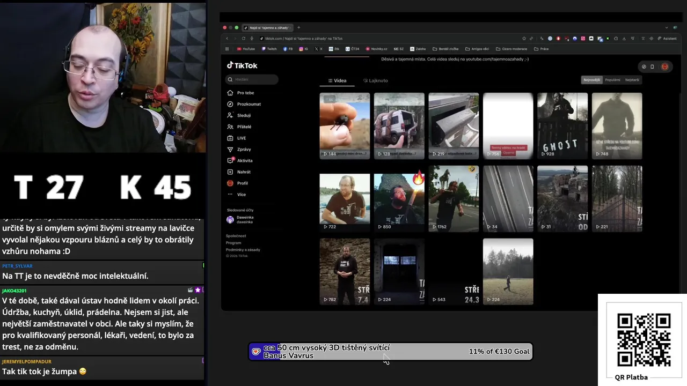Focus the Hledání search field
Viewport: 687px width, 386px height.
tap(252, 79)
